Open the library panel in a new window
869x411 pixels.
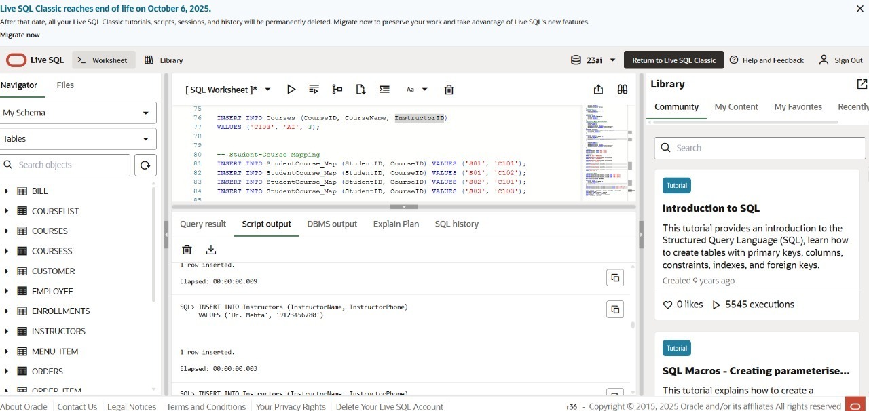click(862, 84)
